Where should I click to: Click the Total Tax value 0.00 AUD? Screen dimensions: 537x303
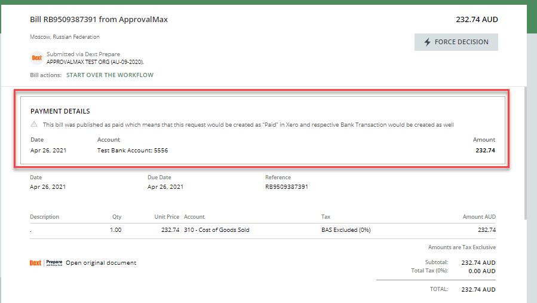(x=482, y=271)
